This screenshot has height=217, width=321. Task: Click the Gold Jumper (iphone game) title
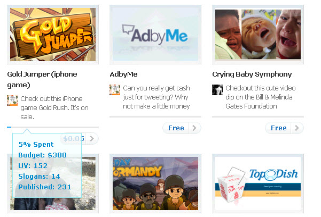42,80
